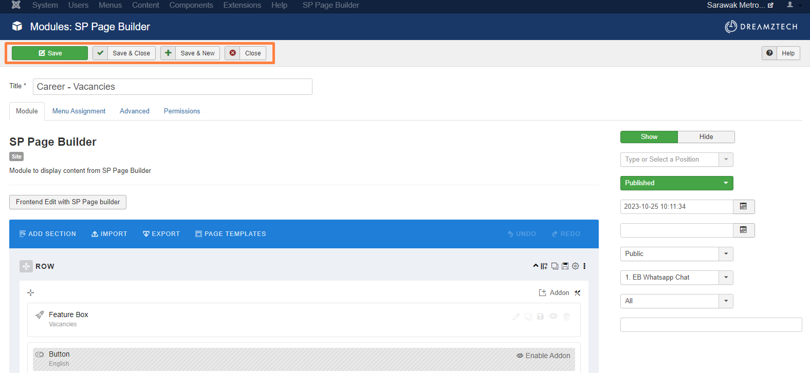The height and width of the screenshot is (373, 810).
Task: Enable the Button addon
Action: 543,356
